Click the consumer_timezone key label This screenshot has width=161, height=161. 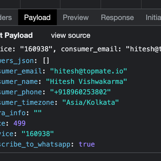point(27,102)
